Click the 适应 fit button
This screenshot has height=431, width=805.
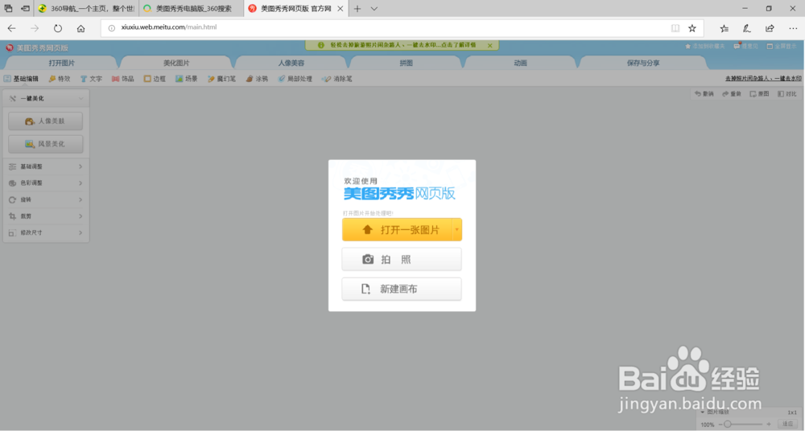click(x=787, y=424)
